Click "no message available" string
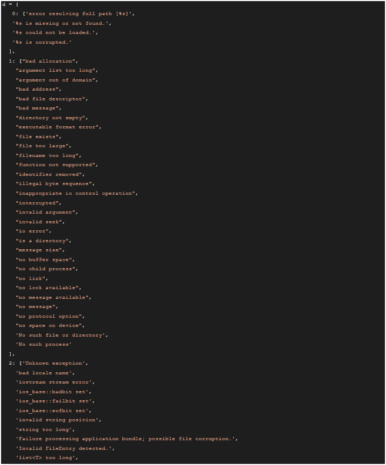This screenshot has height=465, width=386. [53, 297]
